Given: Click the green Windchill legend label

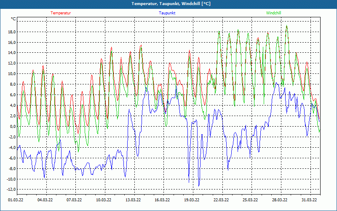Looking at the screenshot, I should (x=273, y=13).
